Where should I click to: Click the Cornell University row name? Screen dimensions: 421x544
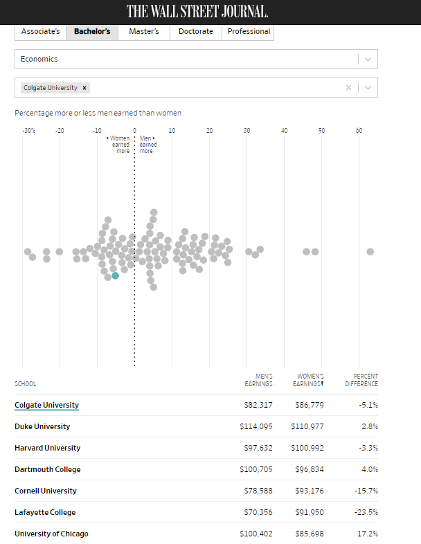point(46,491)
